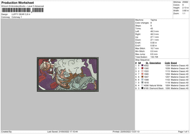Click the Stitches value '25992'

click(185, 2)
